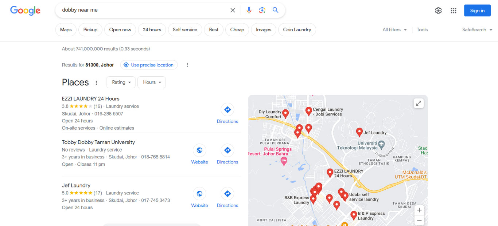Screen dimensions: 498x226
Task: Get directions to Jef Laundry
Action: (x=227, y=197)
